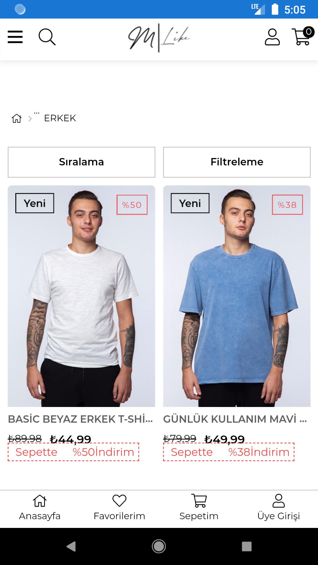Tap the search magnifier icon
Screen dimensions: 318x565
[x=47, y=37]
